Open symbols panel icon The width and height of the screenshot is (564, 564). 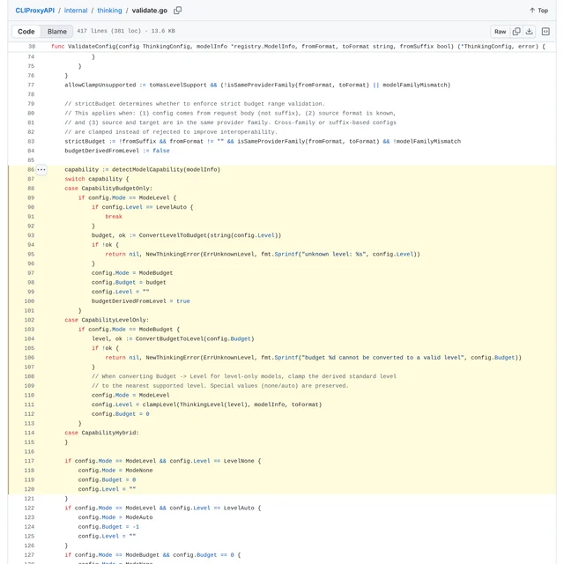point(545,32)
